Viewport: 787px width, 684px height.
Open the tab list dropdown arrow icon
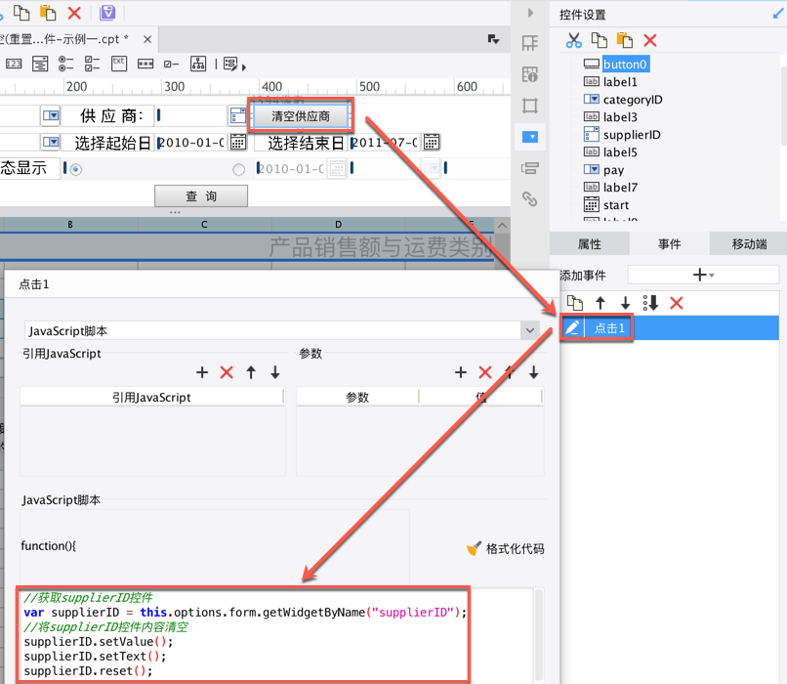tap(493, 39)
